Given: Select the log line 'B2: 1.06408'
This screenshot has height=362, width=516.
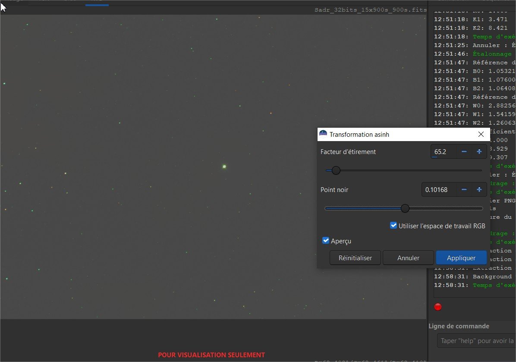Looking at the screenshot, I should (x=475, y=88).
